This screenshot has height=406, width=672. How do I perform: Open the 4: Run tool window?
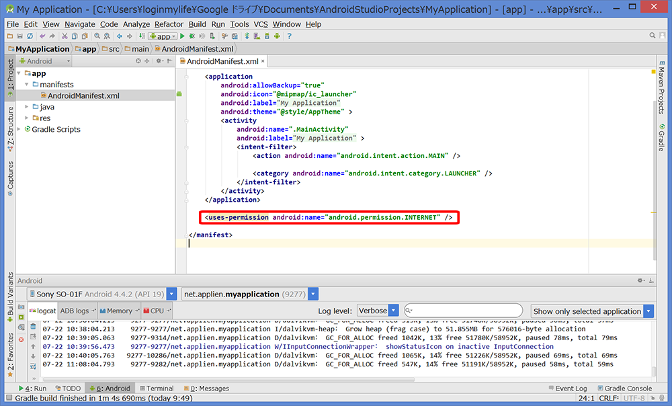[x=32, y=388]
